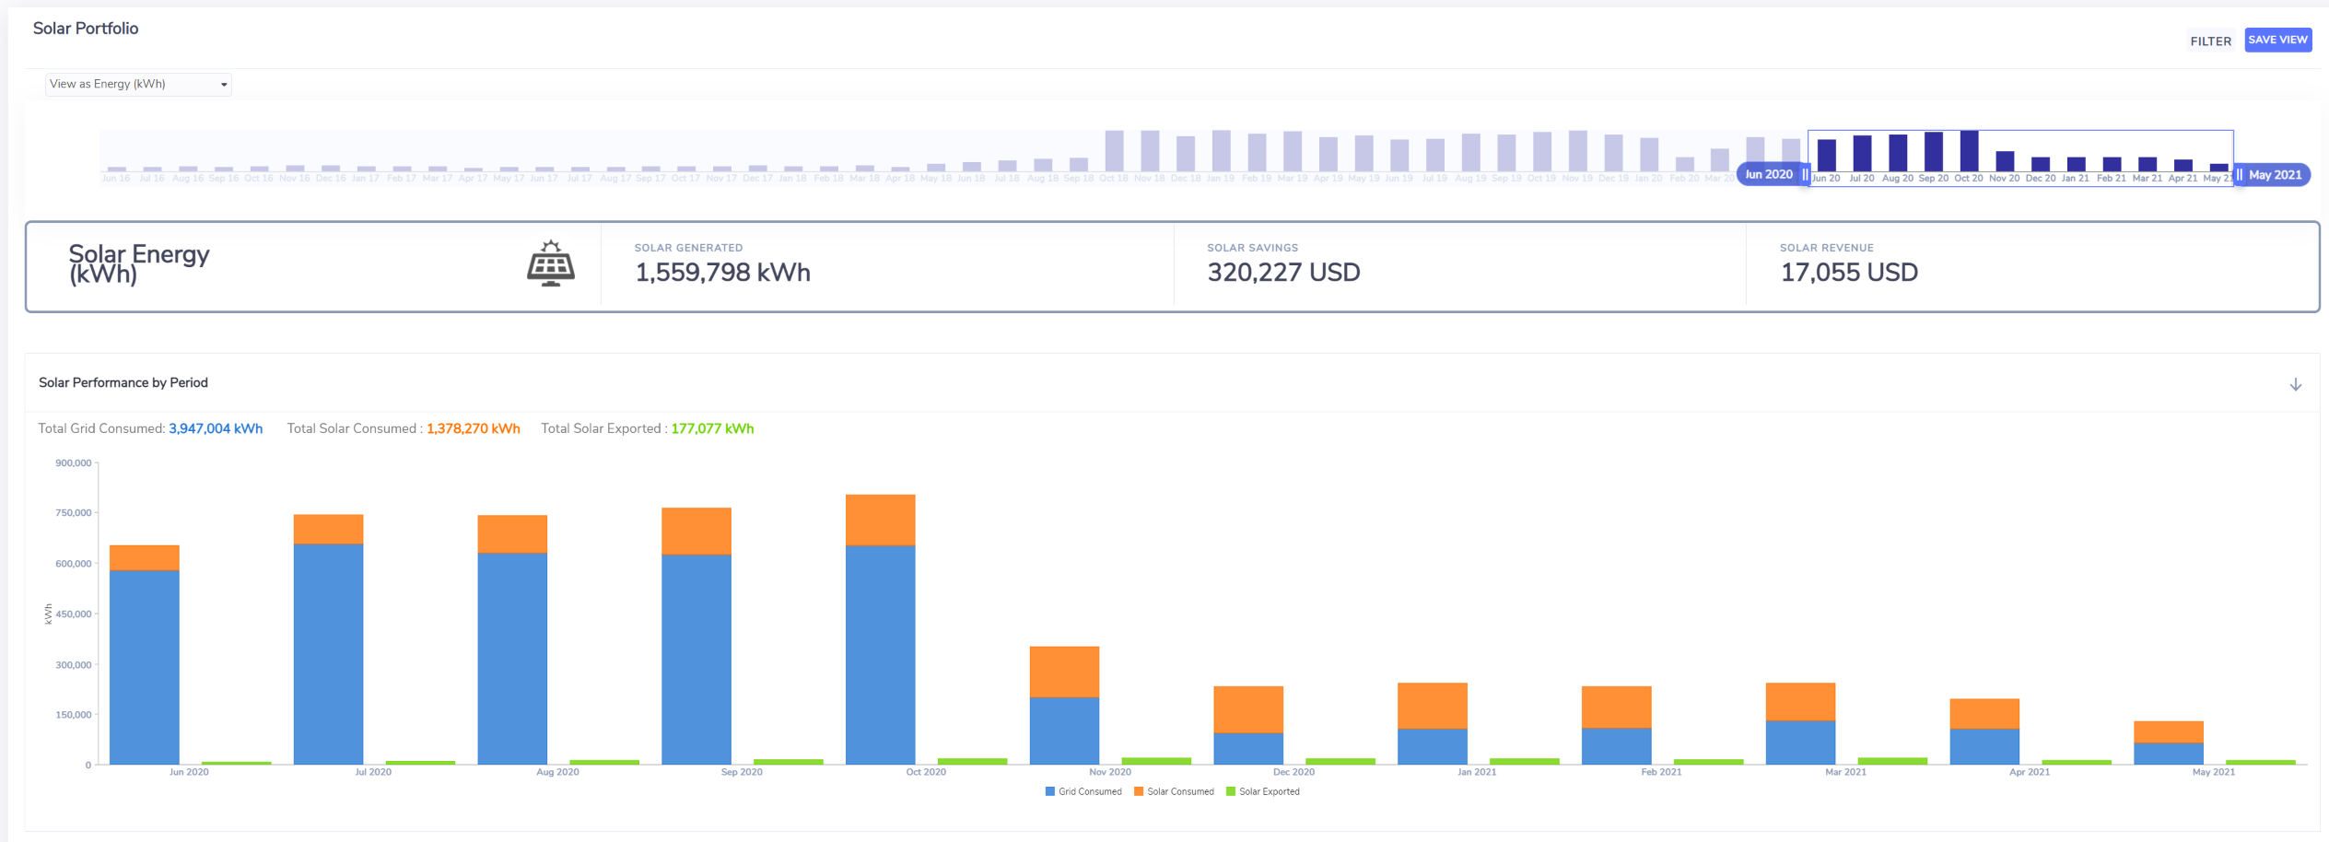
Task: Grab the Jun 2020 range start handle
Action: point(1805,174)
